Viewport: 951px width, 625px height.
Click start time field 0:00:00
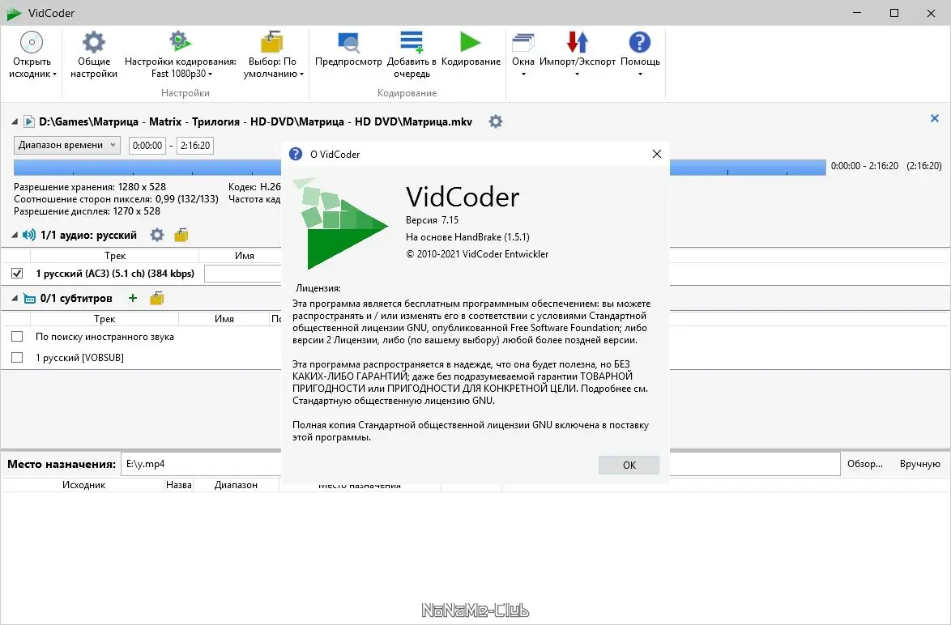pyautogui.click(x=147, y=146)
